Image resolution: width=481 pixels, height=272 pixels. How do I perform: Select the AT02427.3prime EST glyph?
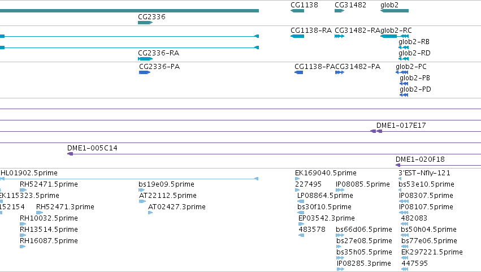point(150,213)
